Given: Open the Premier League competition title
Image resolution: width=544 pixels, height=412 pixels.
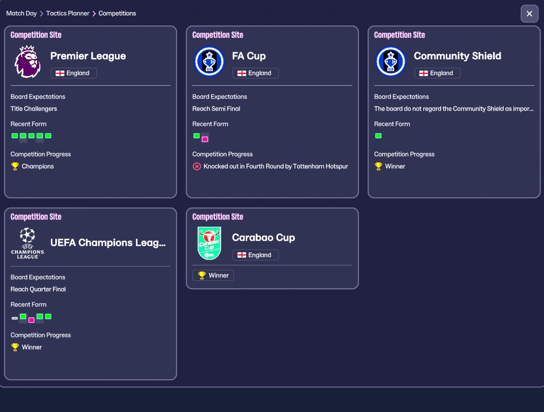Looking at the screenshot, I should (88, 56).
